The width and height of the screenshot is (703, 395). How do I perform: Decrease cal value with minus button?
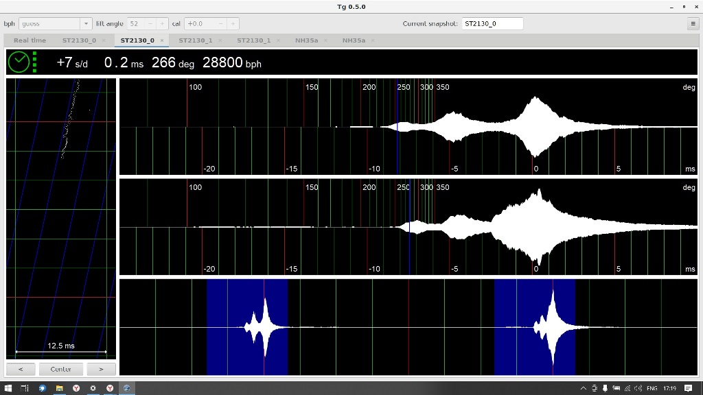[222, 23]
